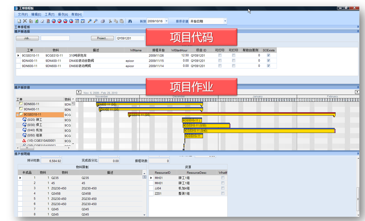The width and height of the screenshot is (365, 221).
Task: Click the 物料限制 table vertical scrollbar thumb
Action: click(144, 177)
